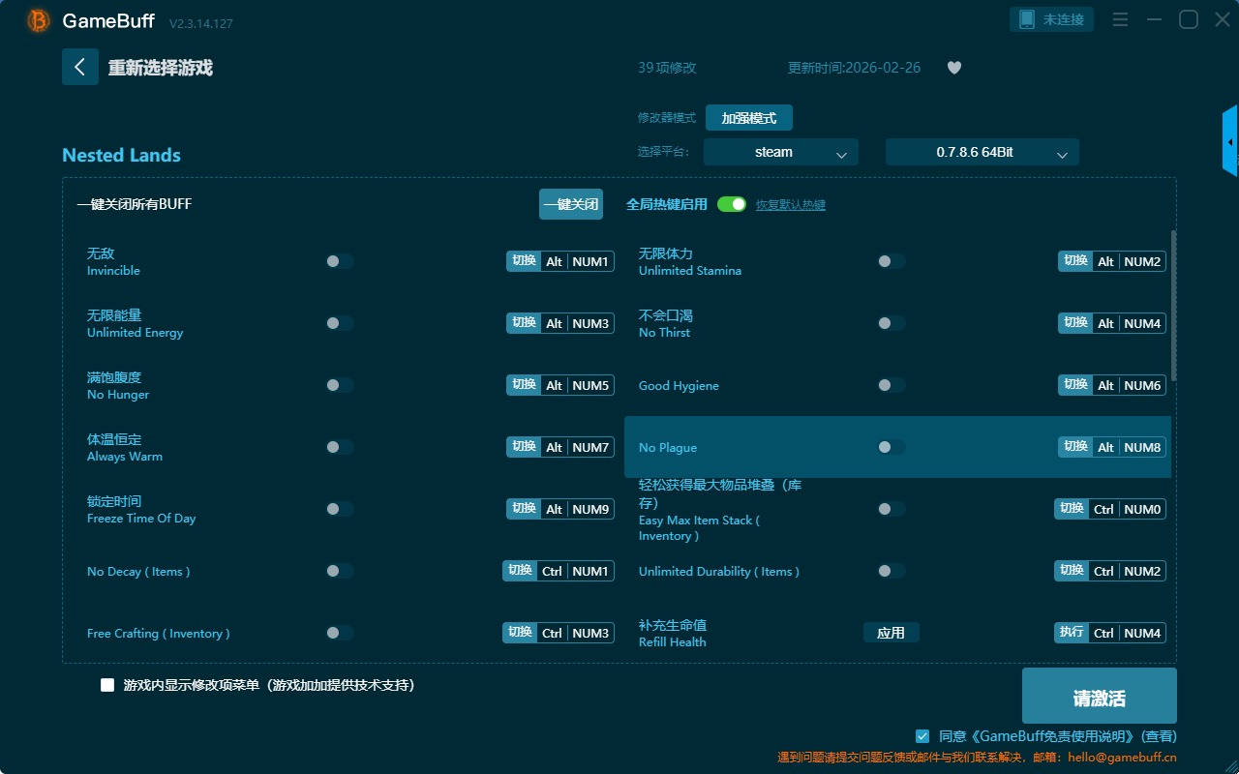Apply Refill Health with 应用 button

pos(891,633)
